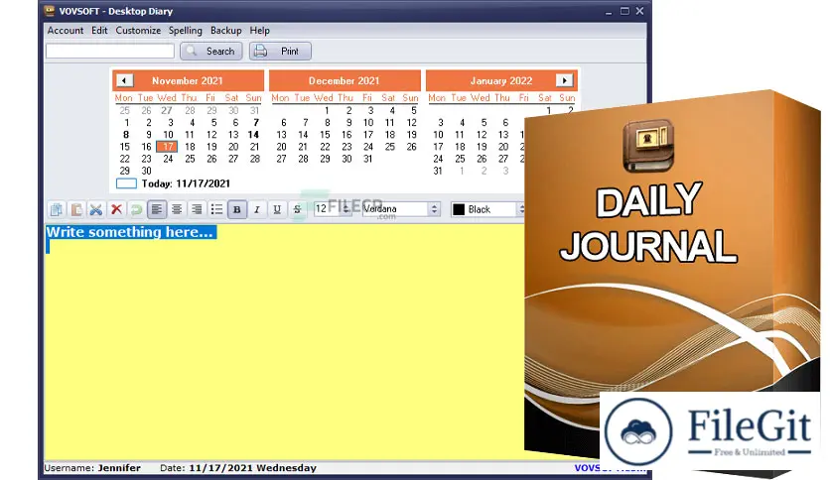Delete with the red X icon
830x480 pixels.
116,209
